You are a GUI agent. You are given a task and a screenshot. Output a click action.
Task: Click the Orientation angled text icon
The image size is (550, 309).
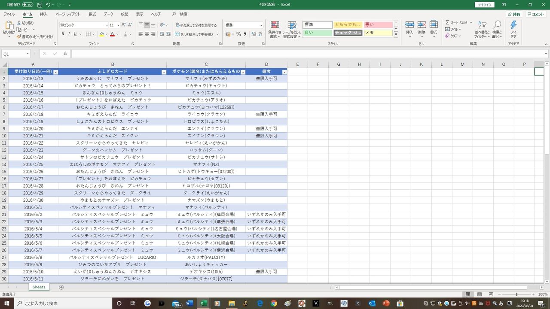162,25
